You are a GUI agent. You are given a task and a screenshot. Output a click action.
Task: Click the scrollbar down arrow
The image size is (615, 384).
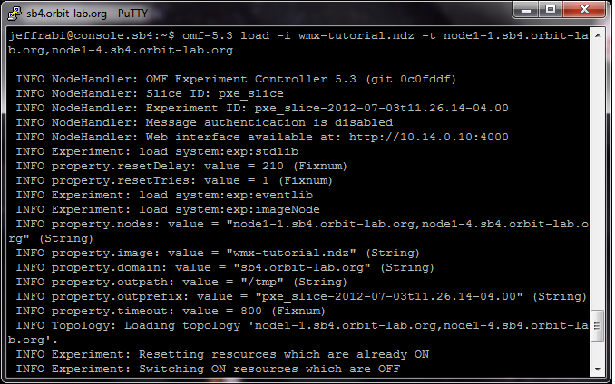(598, 369)
